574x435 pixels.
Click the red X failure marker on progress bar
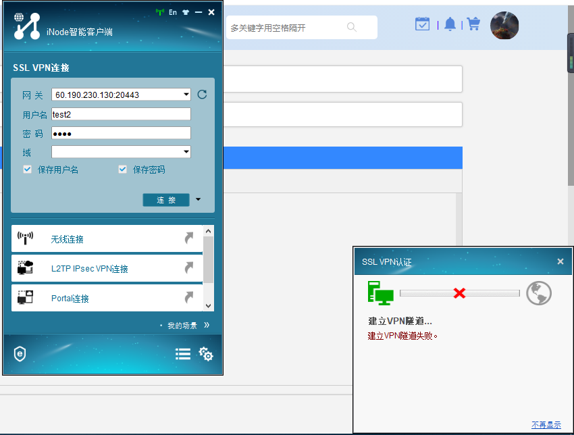click(459, 293)
